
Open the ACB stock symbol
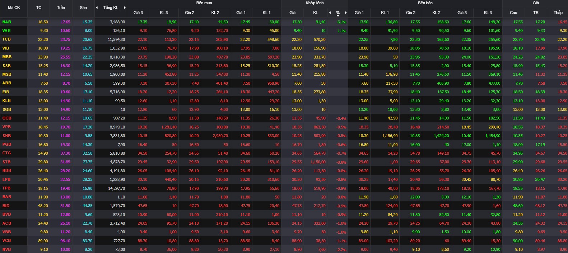pyautogui.click(x=7, y=223)
